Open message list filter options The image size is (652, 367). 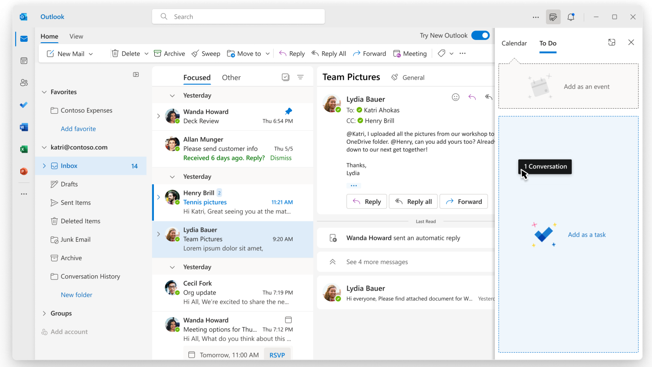pyautogui.click(x=301, y=77)
